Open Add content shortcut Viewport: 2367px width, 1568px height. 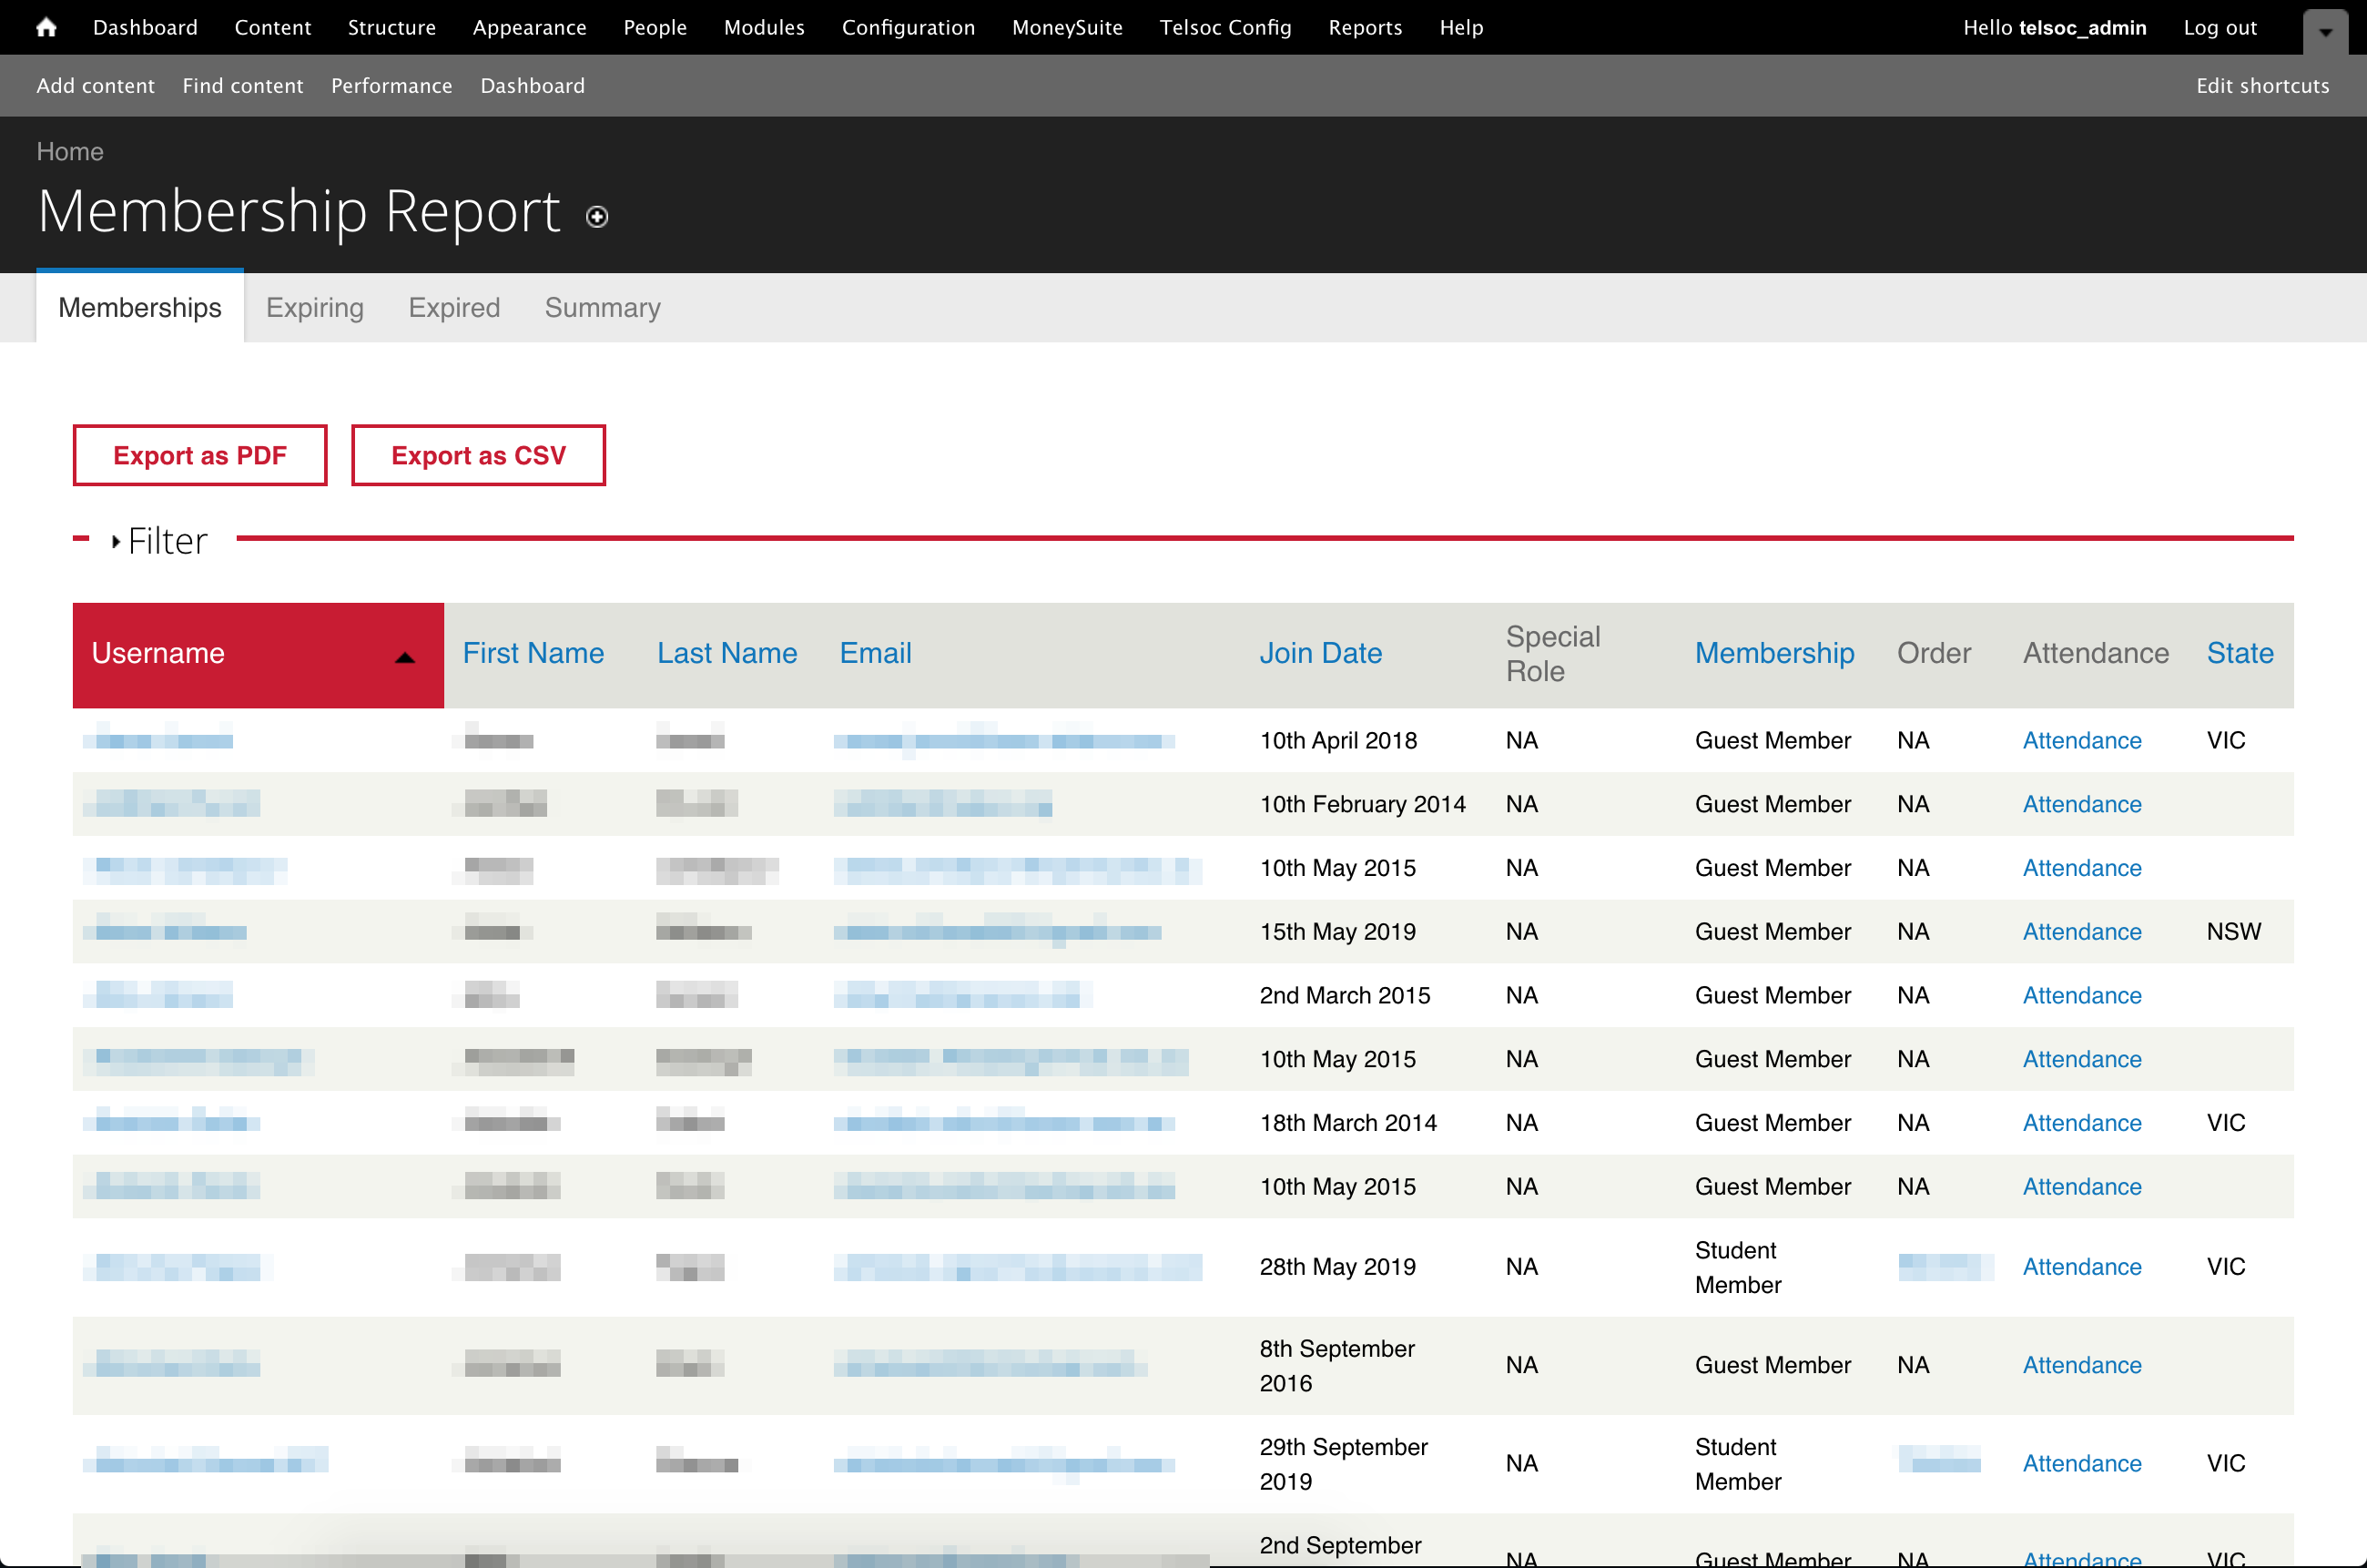pos(95,85)
